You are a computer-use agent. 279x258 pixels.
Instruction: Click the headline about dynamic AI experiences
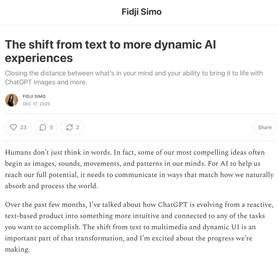tap(110, 51)
